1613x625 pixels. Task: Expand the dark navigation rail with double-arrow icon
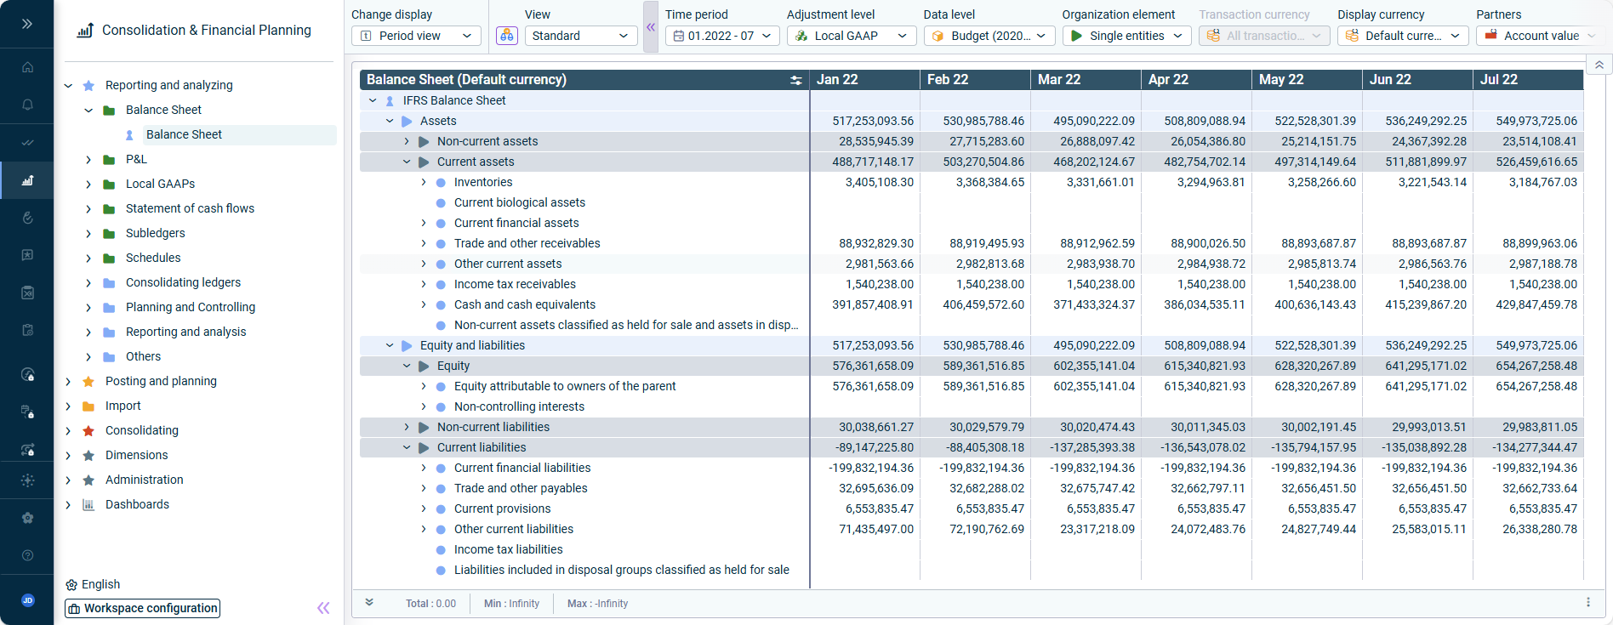pos(27,24)
